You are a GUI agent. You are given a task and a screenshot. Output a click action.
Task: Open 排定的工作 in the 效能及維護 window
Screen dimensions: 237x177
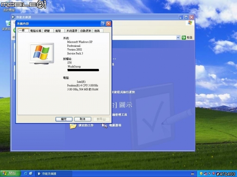click(86, 125)
